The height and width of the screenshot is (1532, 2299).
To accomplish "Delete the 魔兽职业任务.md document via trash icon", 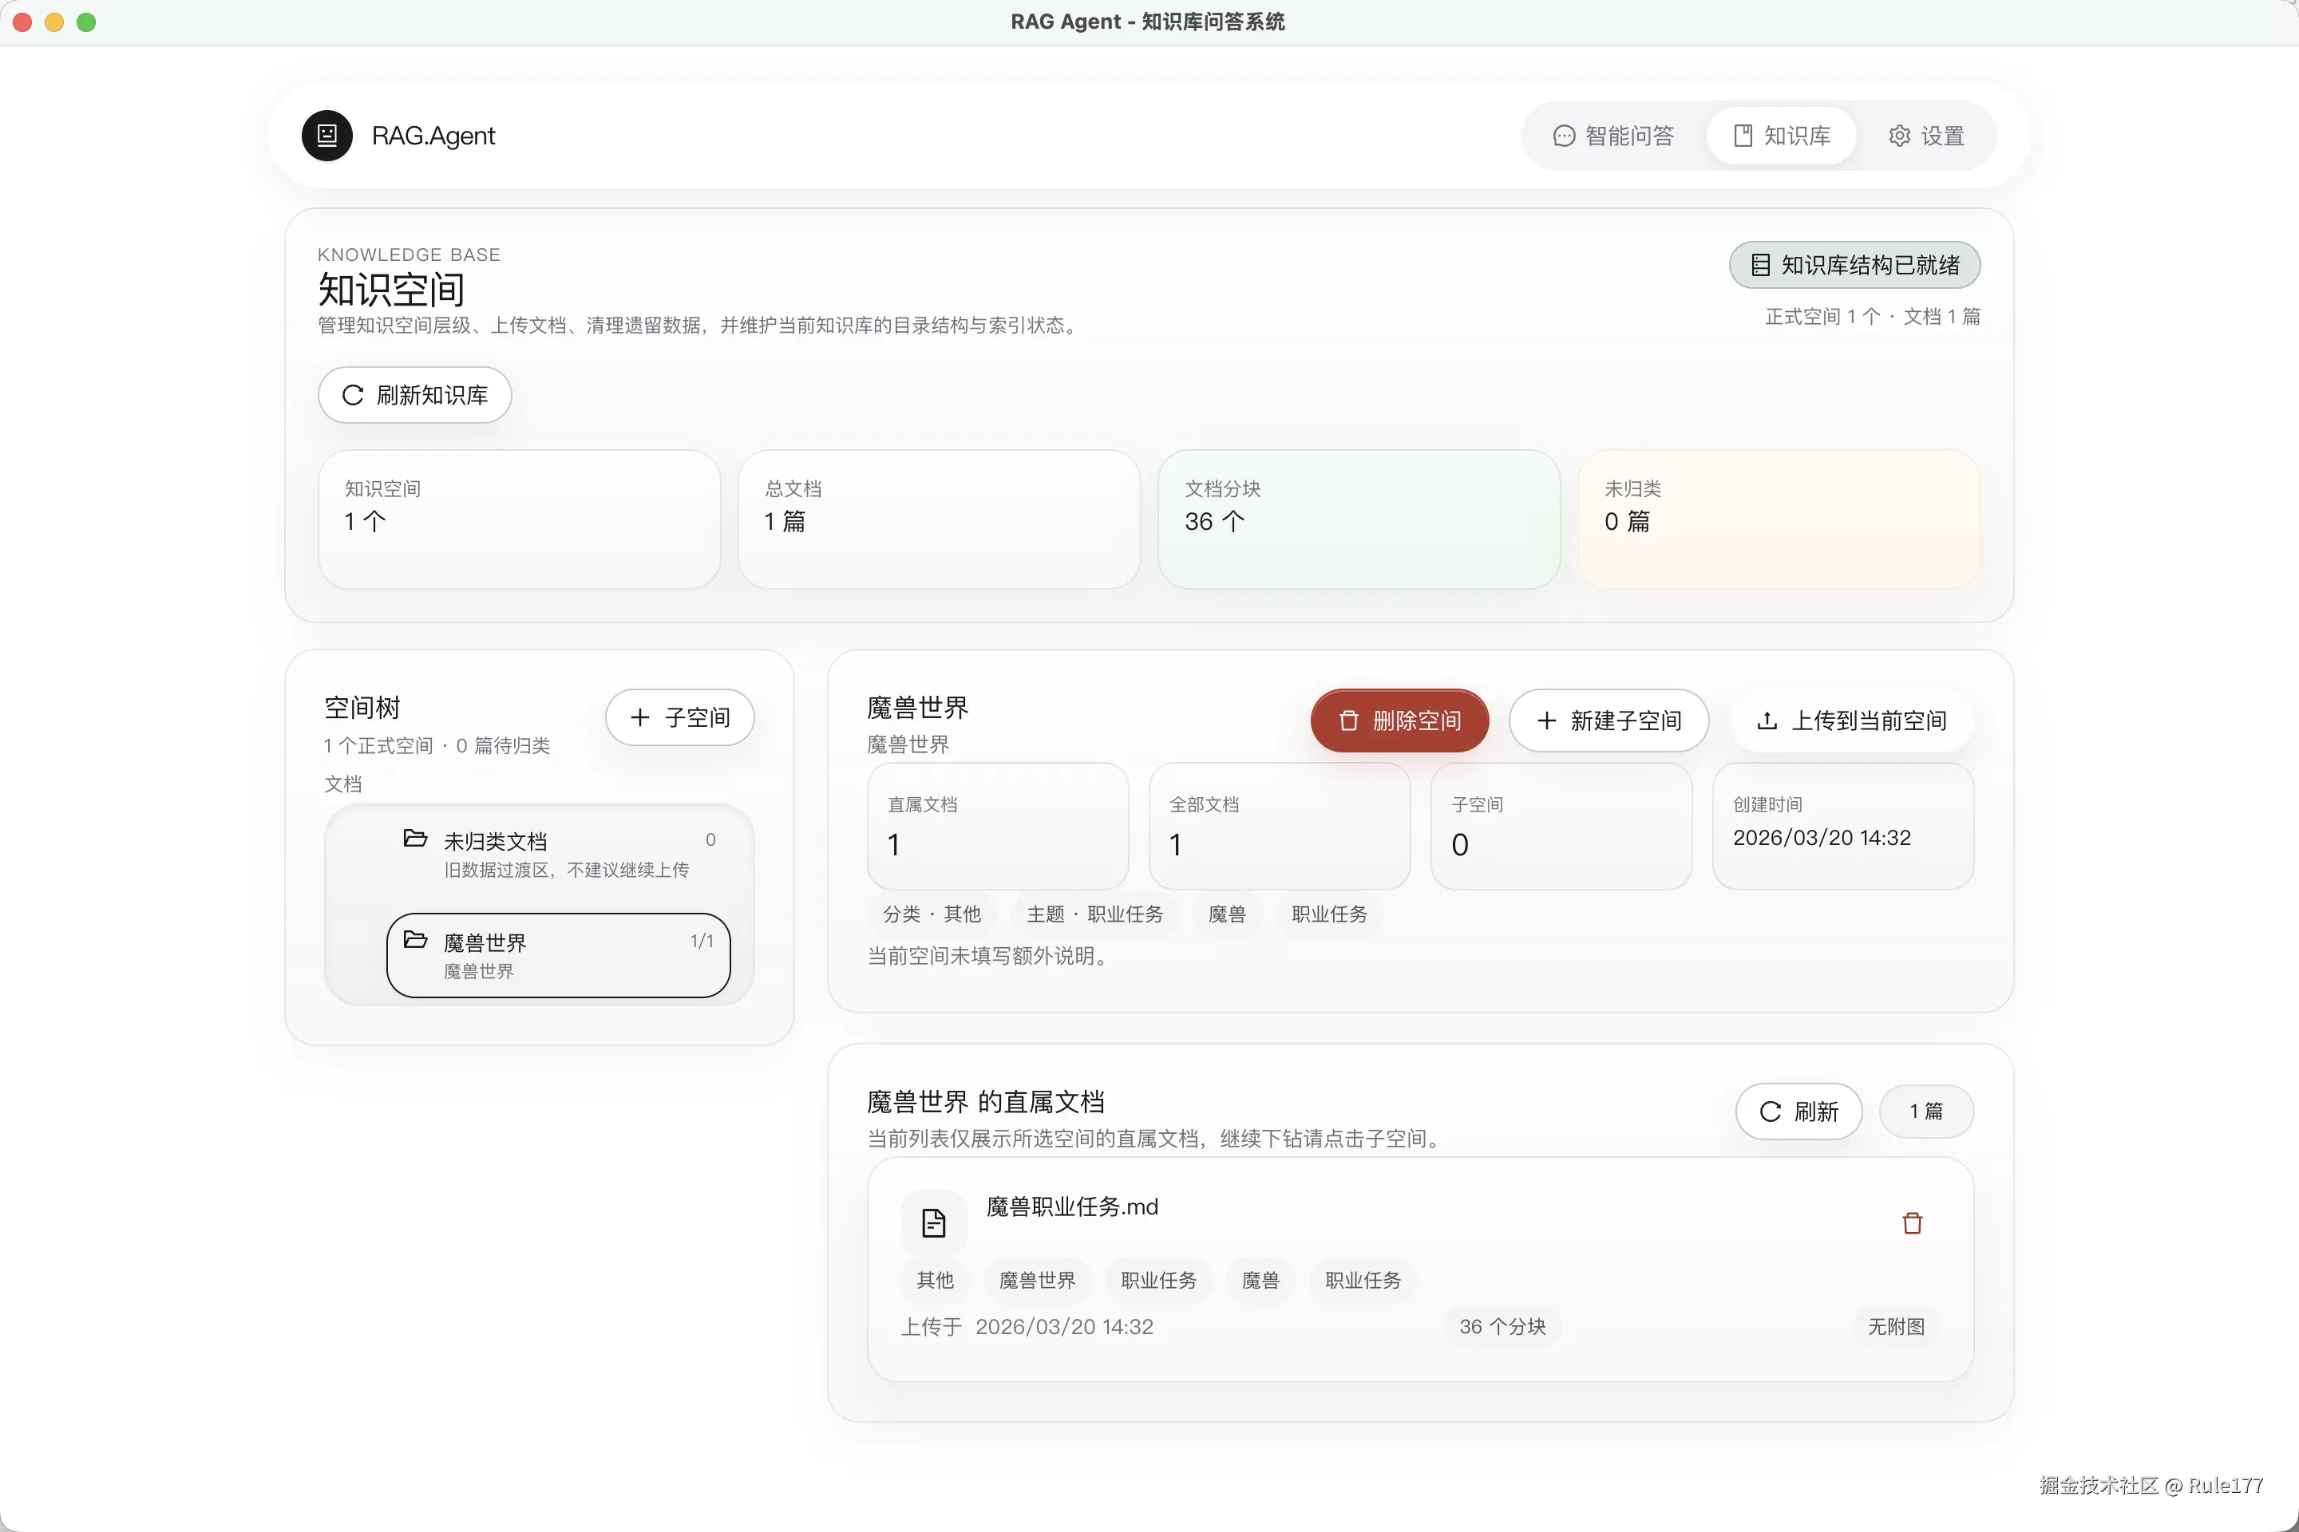I will point(1912,1223).
